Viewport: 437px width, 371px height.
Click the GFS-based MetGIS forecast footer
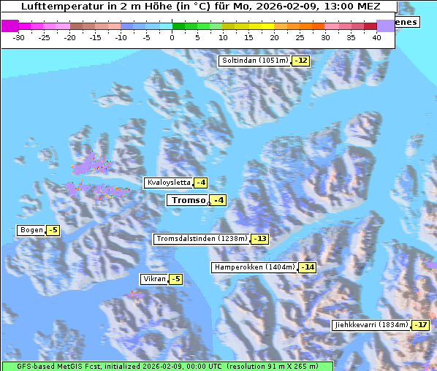point(167,367)
